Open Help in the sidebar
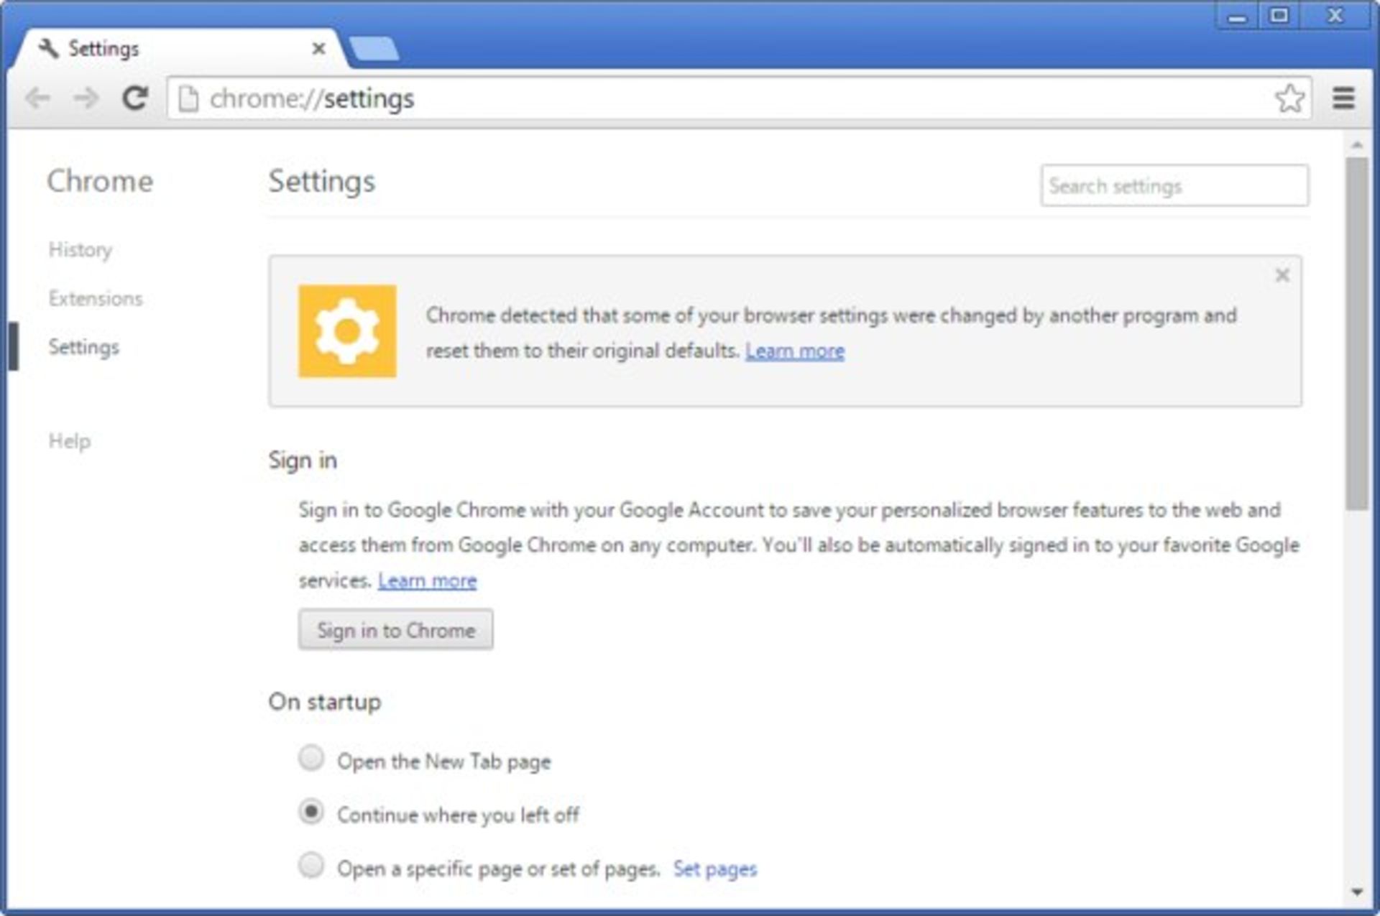This screenshot has width=1380, height=916. [70, 440]
